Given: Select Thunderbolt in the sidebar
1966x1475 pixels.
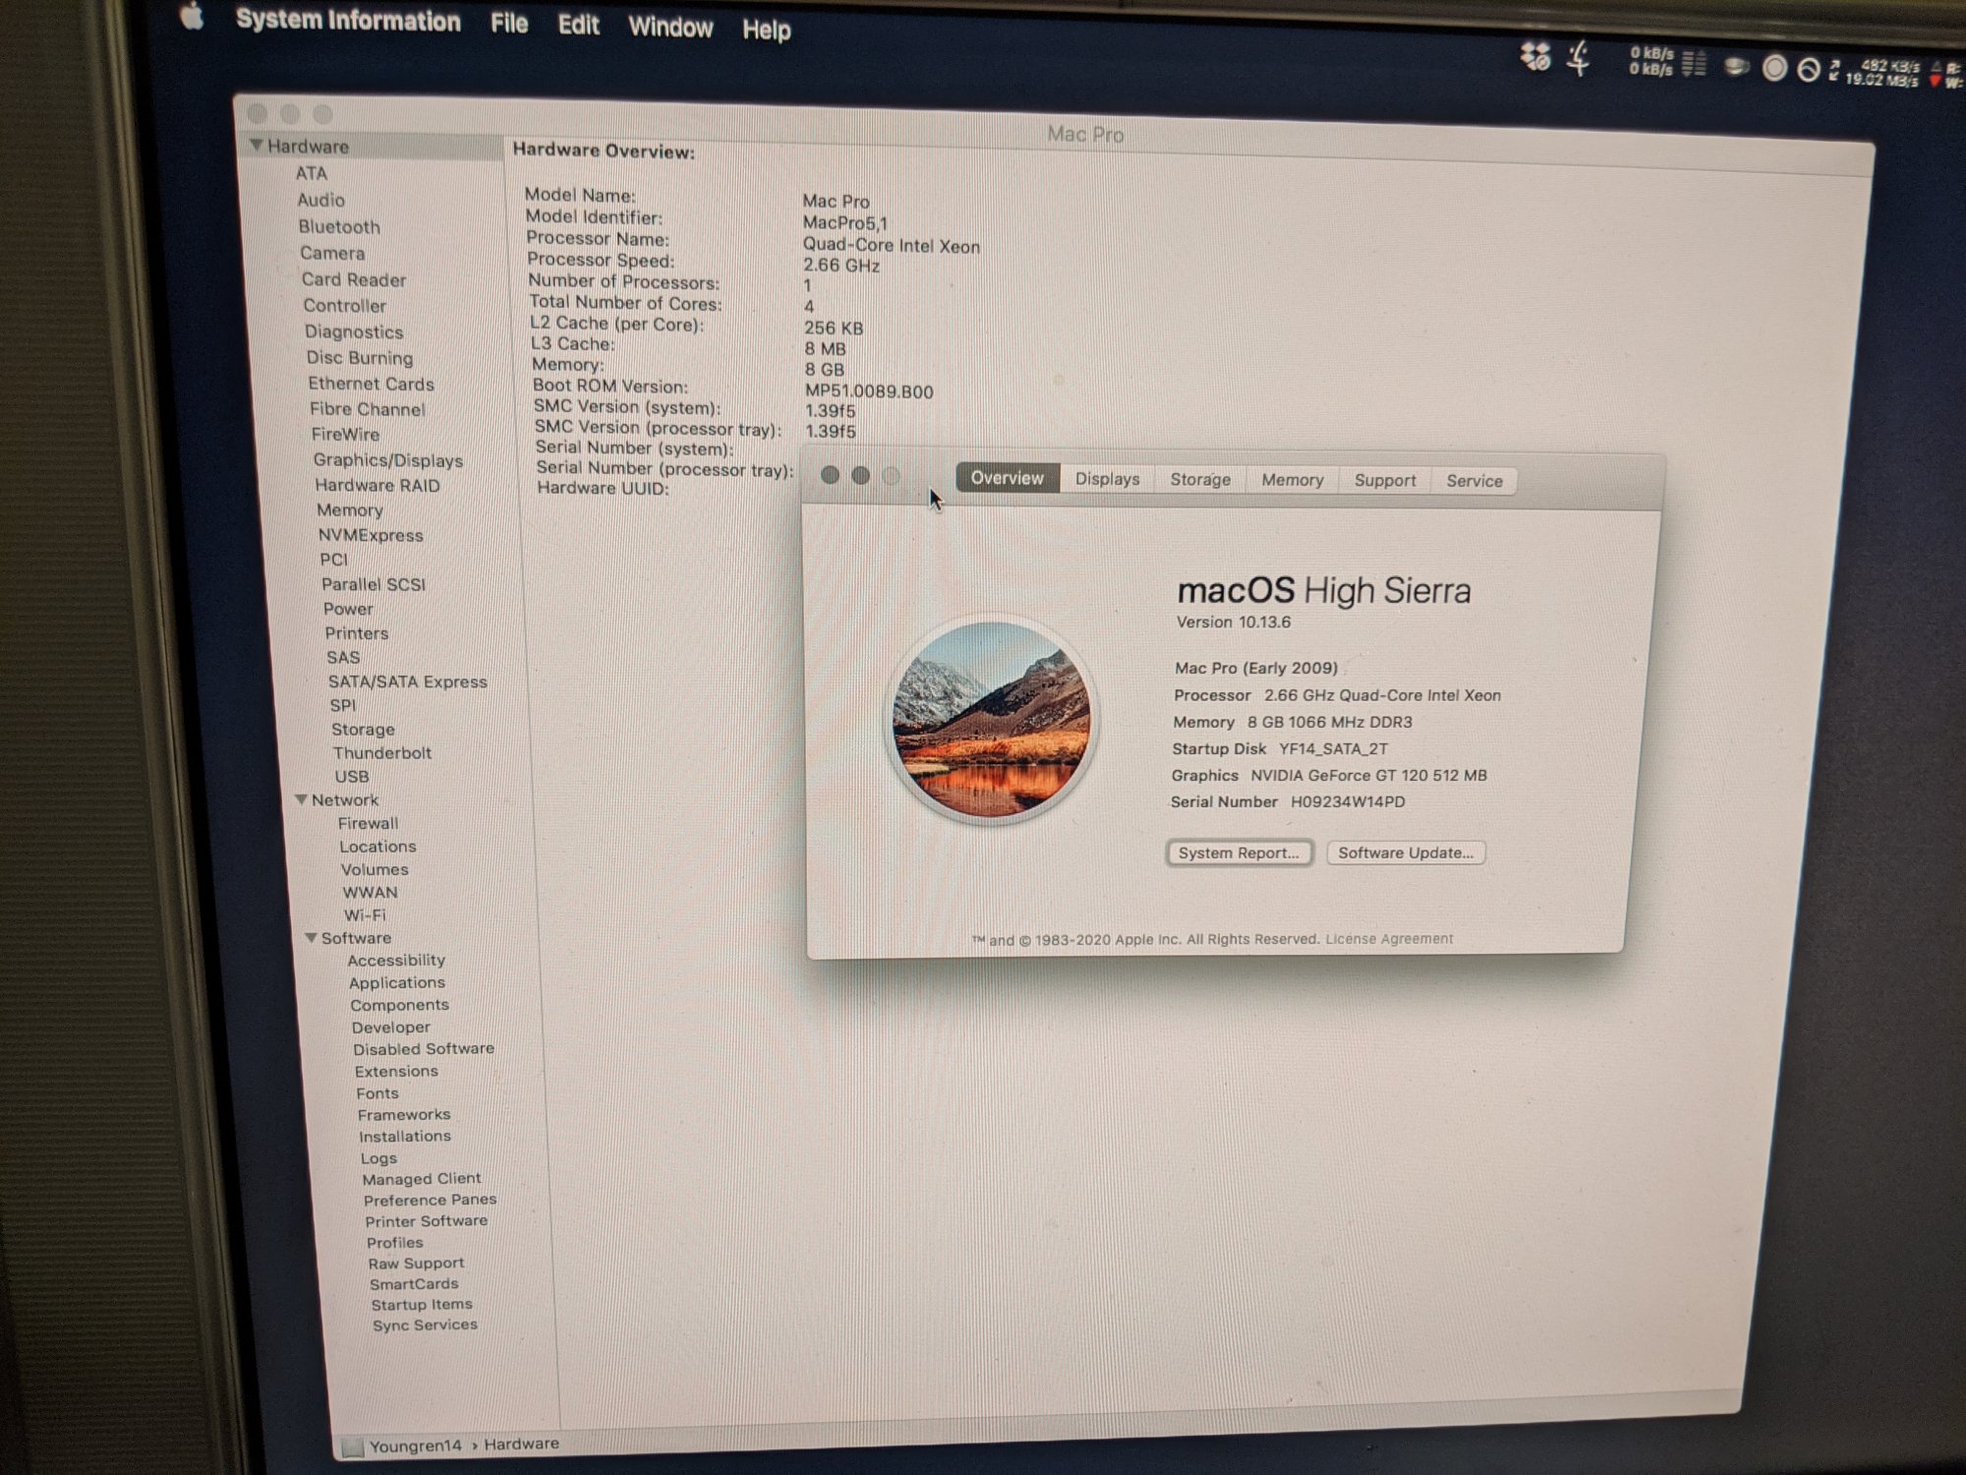Looking at the screenshot, I should [x=382, y=752].
